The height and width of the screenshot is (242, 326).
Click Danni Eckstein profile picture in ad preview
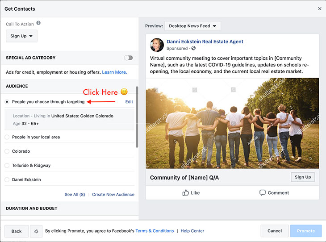(x=157, y=45)
